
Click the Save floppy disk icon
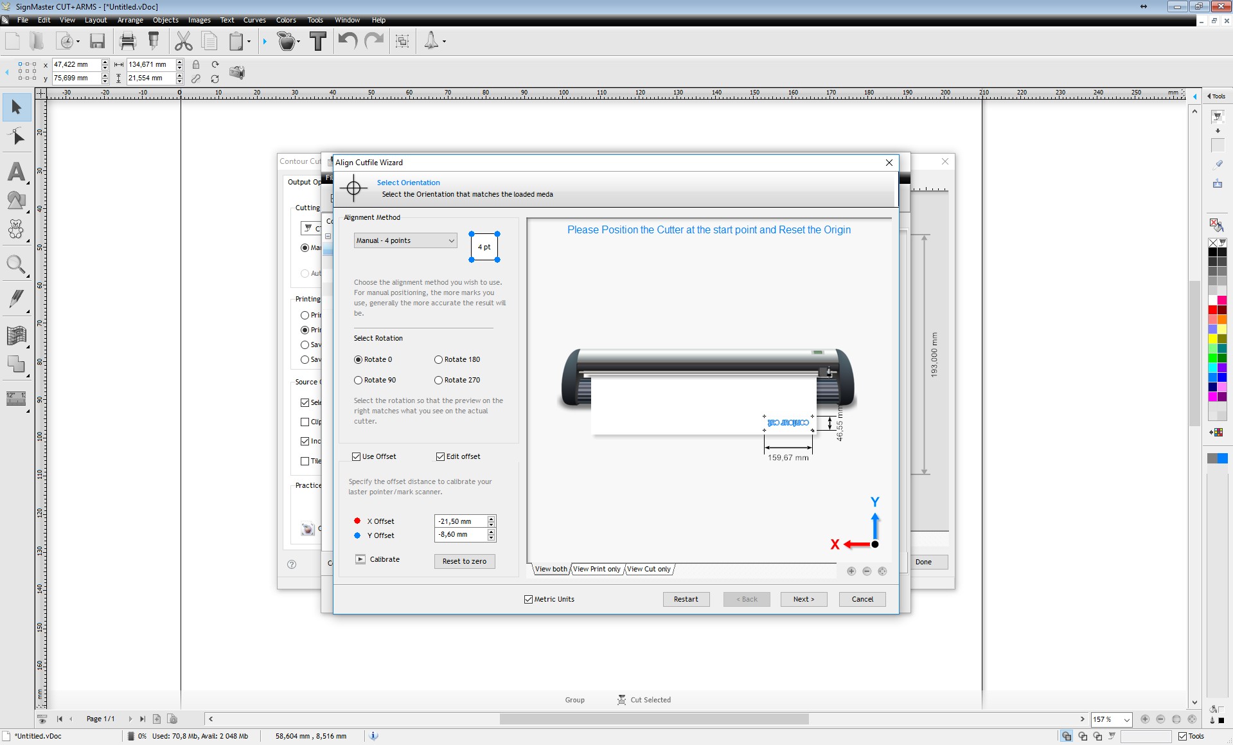tap(97, 41)
